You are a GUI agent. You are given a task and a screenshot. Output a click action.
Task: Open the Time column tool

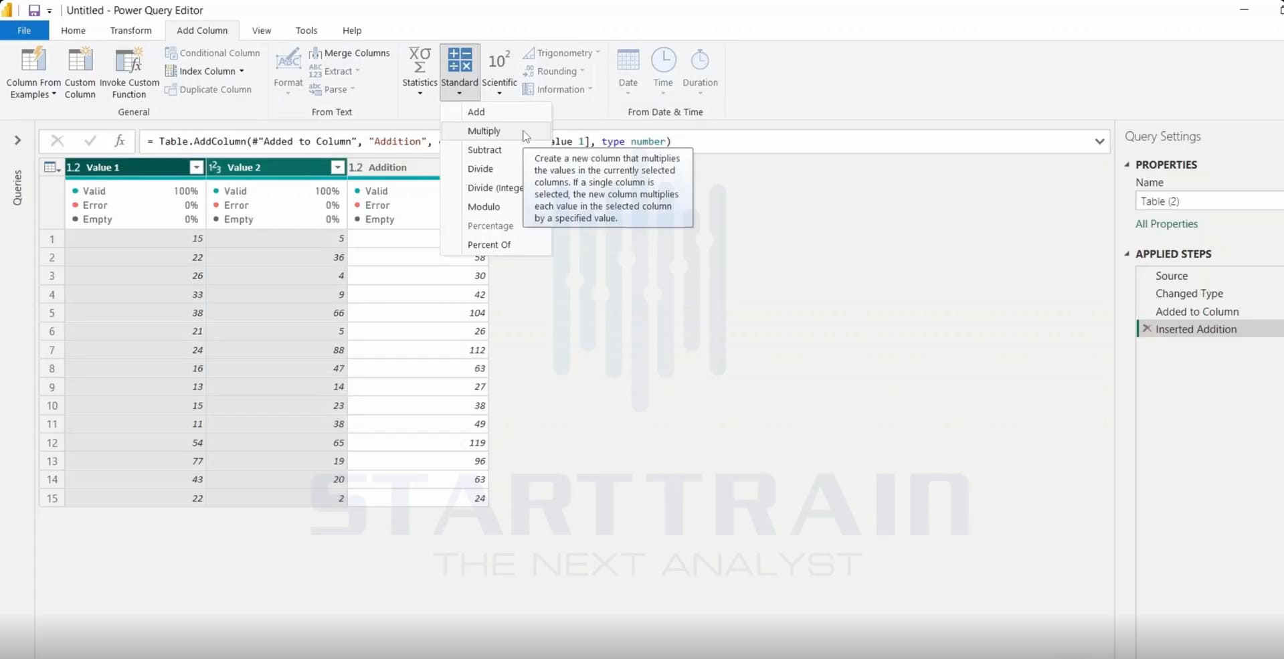[x=663, y=70]
